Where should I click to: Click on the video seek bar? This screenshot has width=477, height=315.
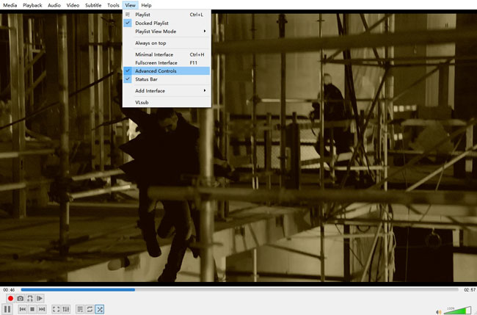[x=239, y=290]
